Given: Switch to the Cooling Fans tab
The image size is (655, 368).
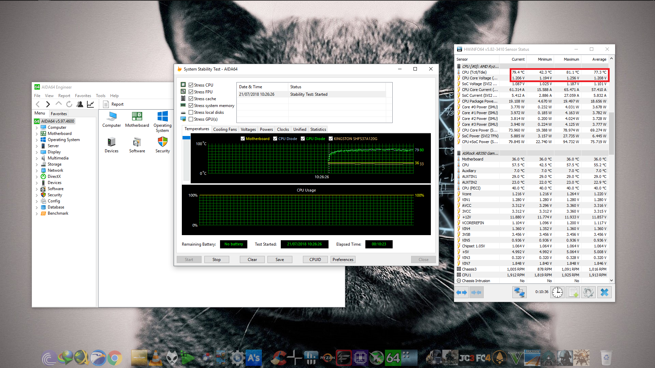Looking at the screenshot, I should tap(224, 129).
